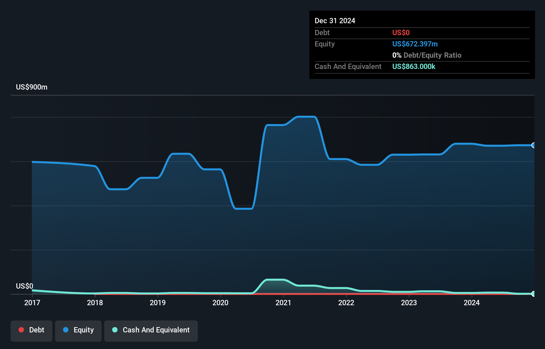Click the Dec 31 2024 tooltip date
This screenshot has width=545, height=349.
335,21
